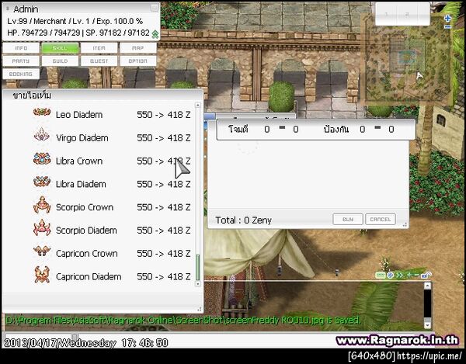
Task: Click the purchase window resize grip
Action: pos(405,225)
